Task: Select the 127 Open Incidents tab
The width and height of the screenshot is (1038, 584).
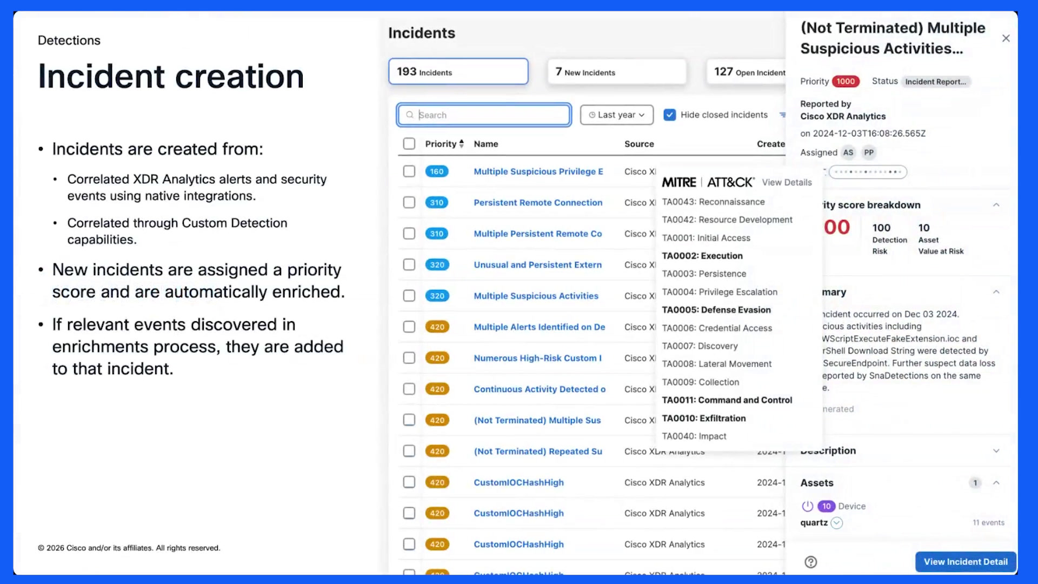Action: click(x=746, y=71)
